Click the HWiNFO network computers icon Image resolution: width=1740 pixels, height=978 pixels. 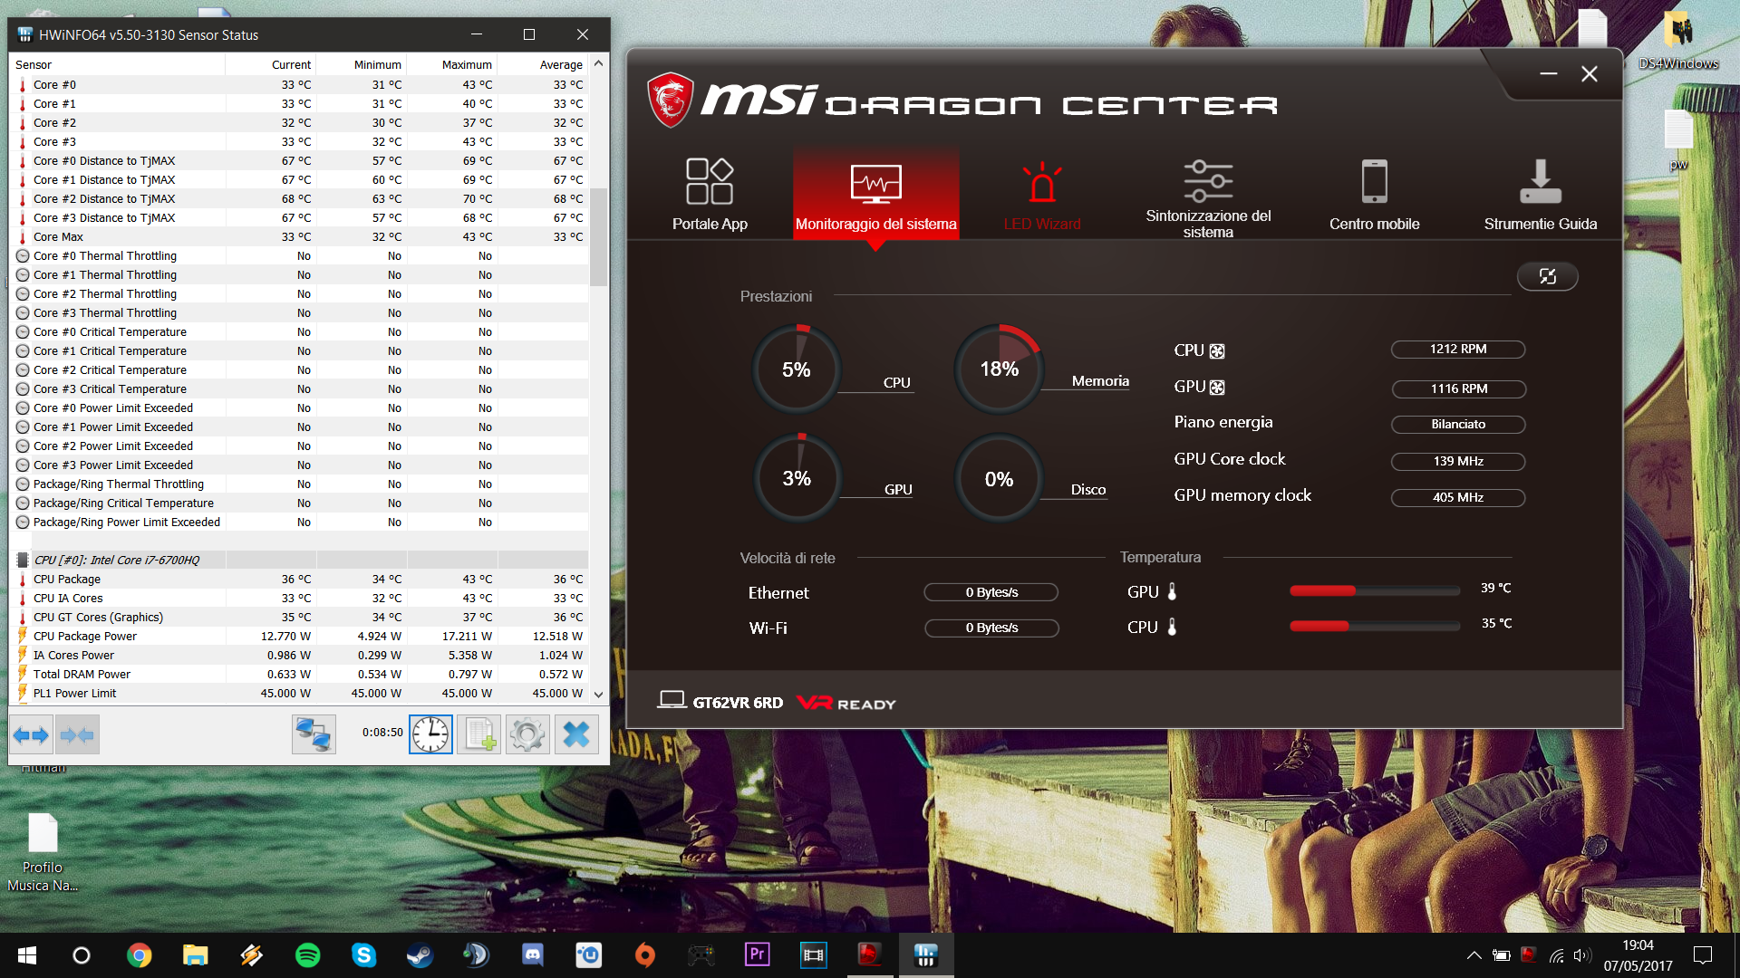point(314,734)
